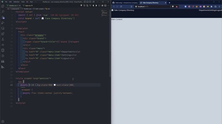Open the Selection menu

click(x=16, y=2)
